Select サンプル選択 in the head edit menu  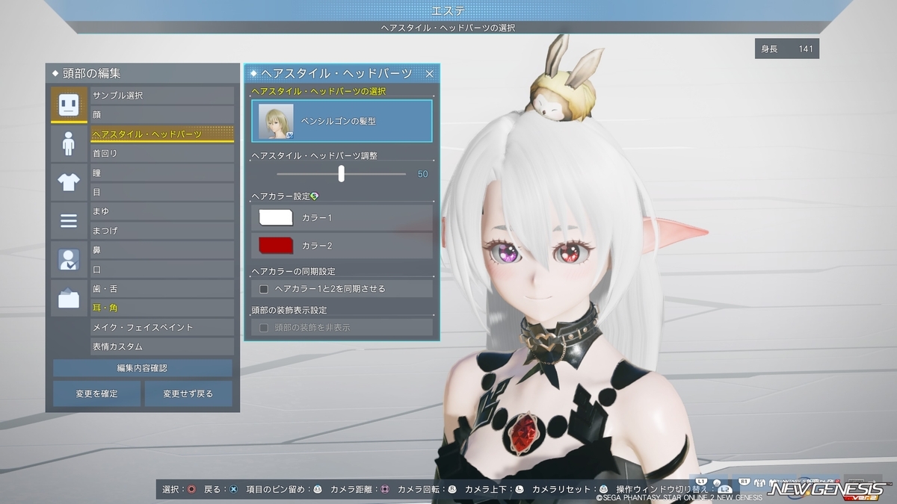coord(162,96)
